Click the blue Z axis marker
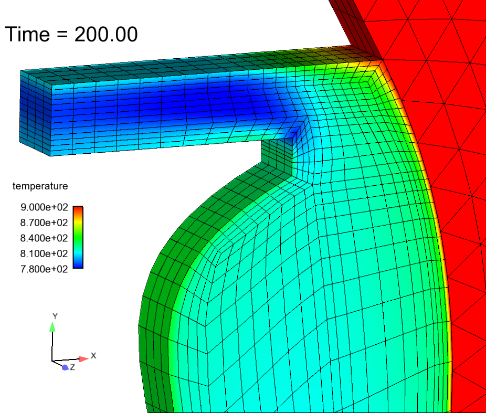 pos(65,367)
